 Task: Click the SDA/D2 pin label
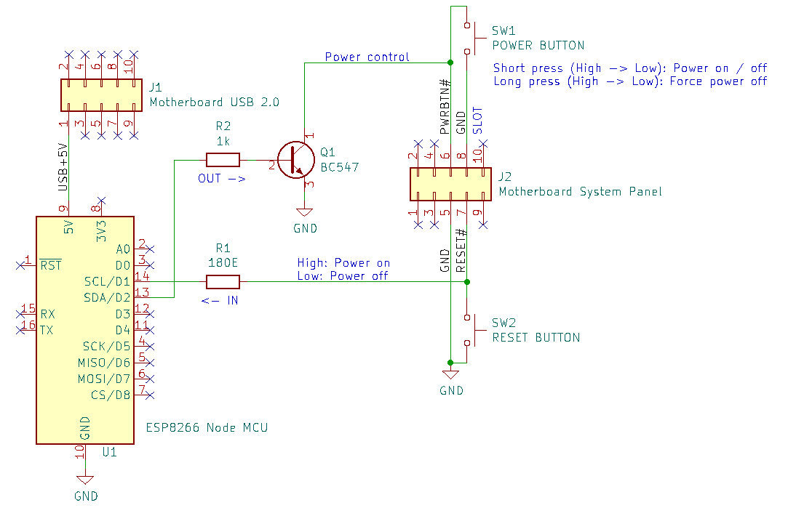(x=107, y=297)
